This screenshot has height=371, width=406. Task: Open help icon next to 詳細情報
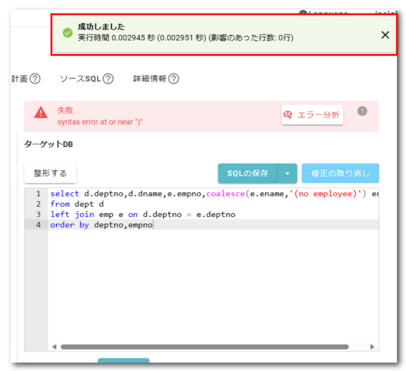pos(174,79)
